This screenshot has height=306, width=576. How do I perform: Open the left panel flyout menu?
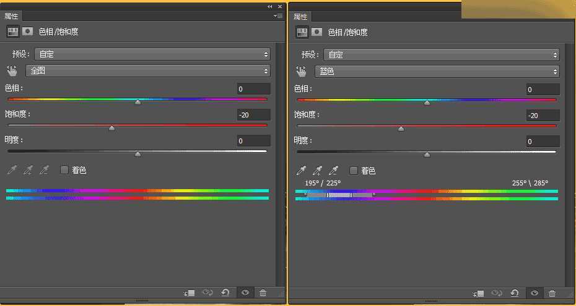point(279,16)
